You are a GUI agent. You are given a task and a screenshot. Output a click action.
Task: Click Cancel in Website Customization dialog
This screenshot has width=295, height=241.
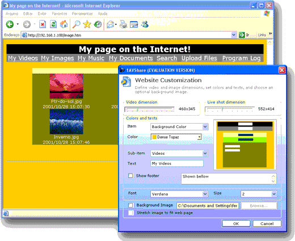click(267, 223)
